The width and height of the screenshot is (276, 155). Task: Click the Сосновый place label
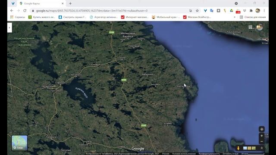pyautogui.click(x=94, y=65)
